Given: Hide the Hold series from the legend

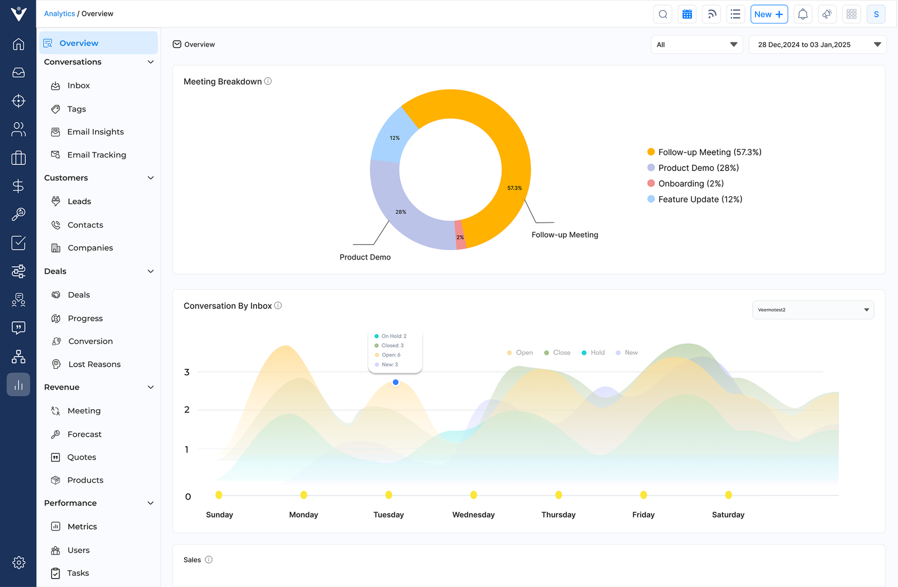Looking at the screenshot, I should pos(593,352).
